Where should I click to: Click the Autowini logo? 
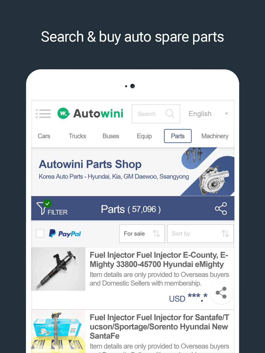coord(90,114)
